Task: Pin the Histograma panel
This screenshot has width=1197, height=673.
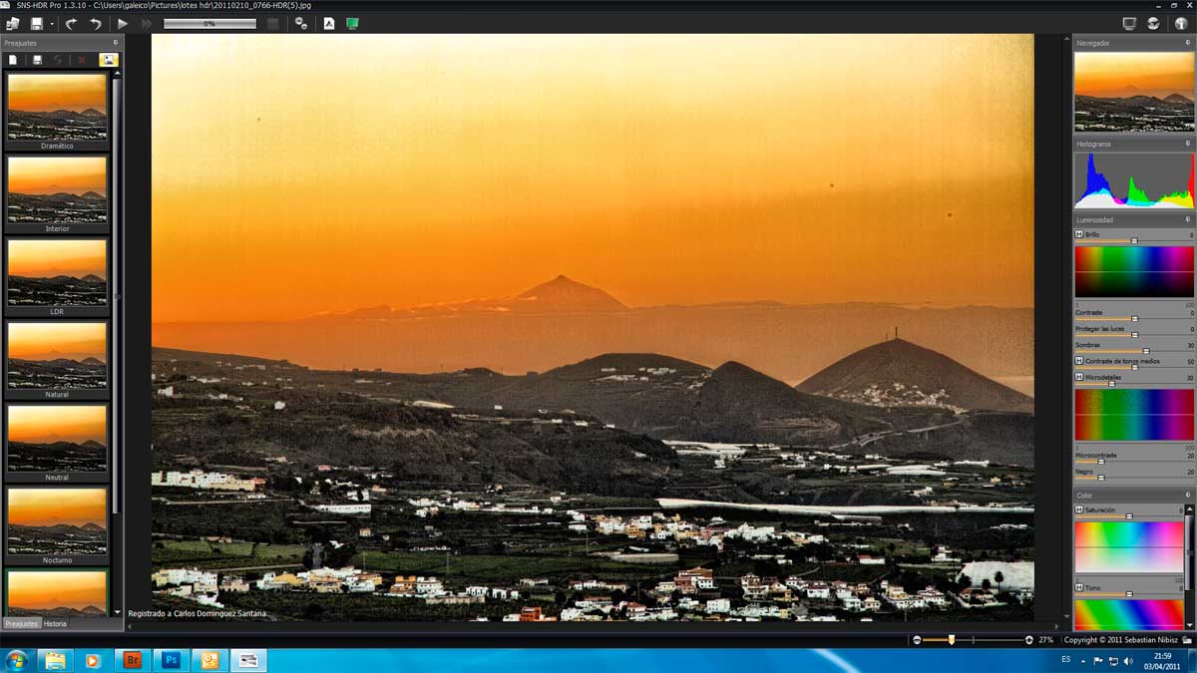Action: point(1188,144)
